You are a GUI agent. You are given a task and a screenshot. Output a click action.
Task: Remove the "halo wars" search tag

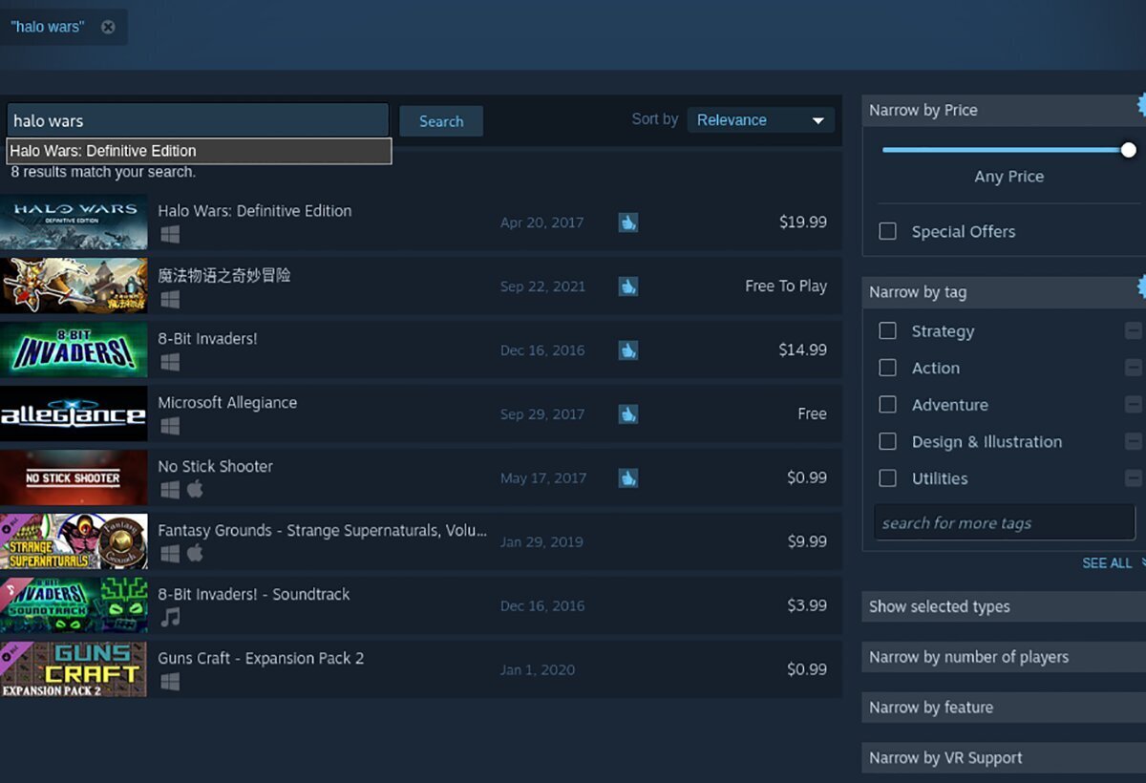[x=108, y=27]
